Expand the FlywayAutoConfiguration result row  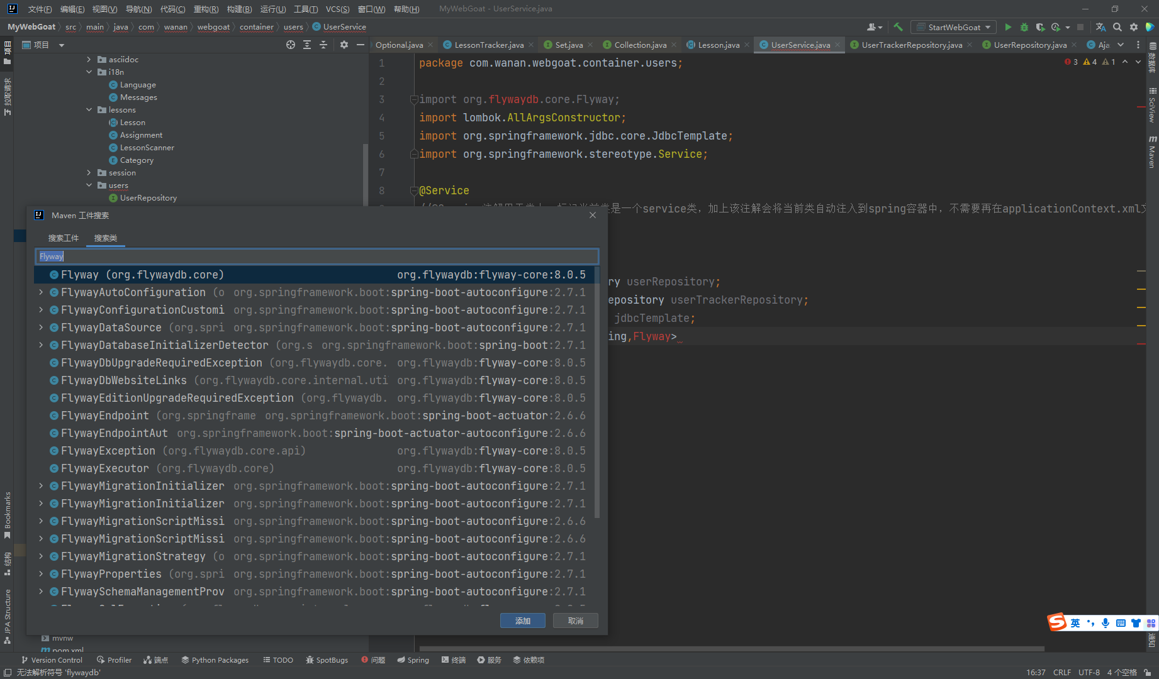(x=41, y=292)
